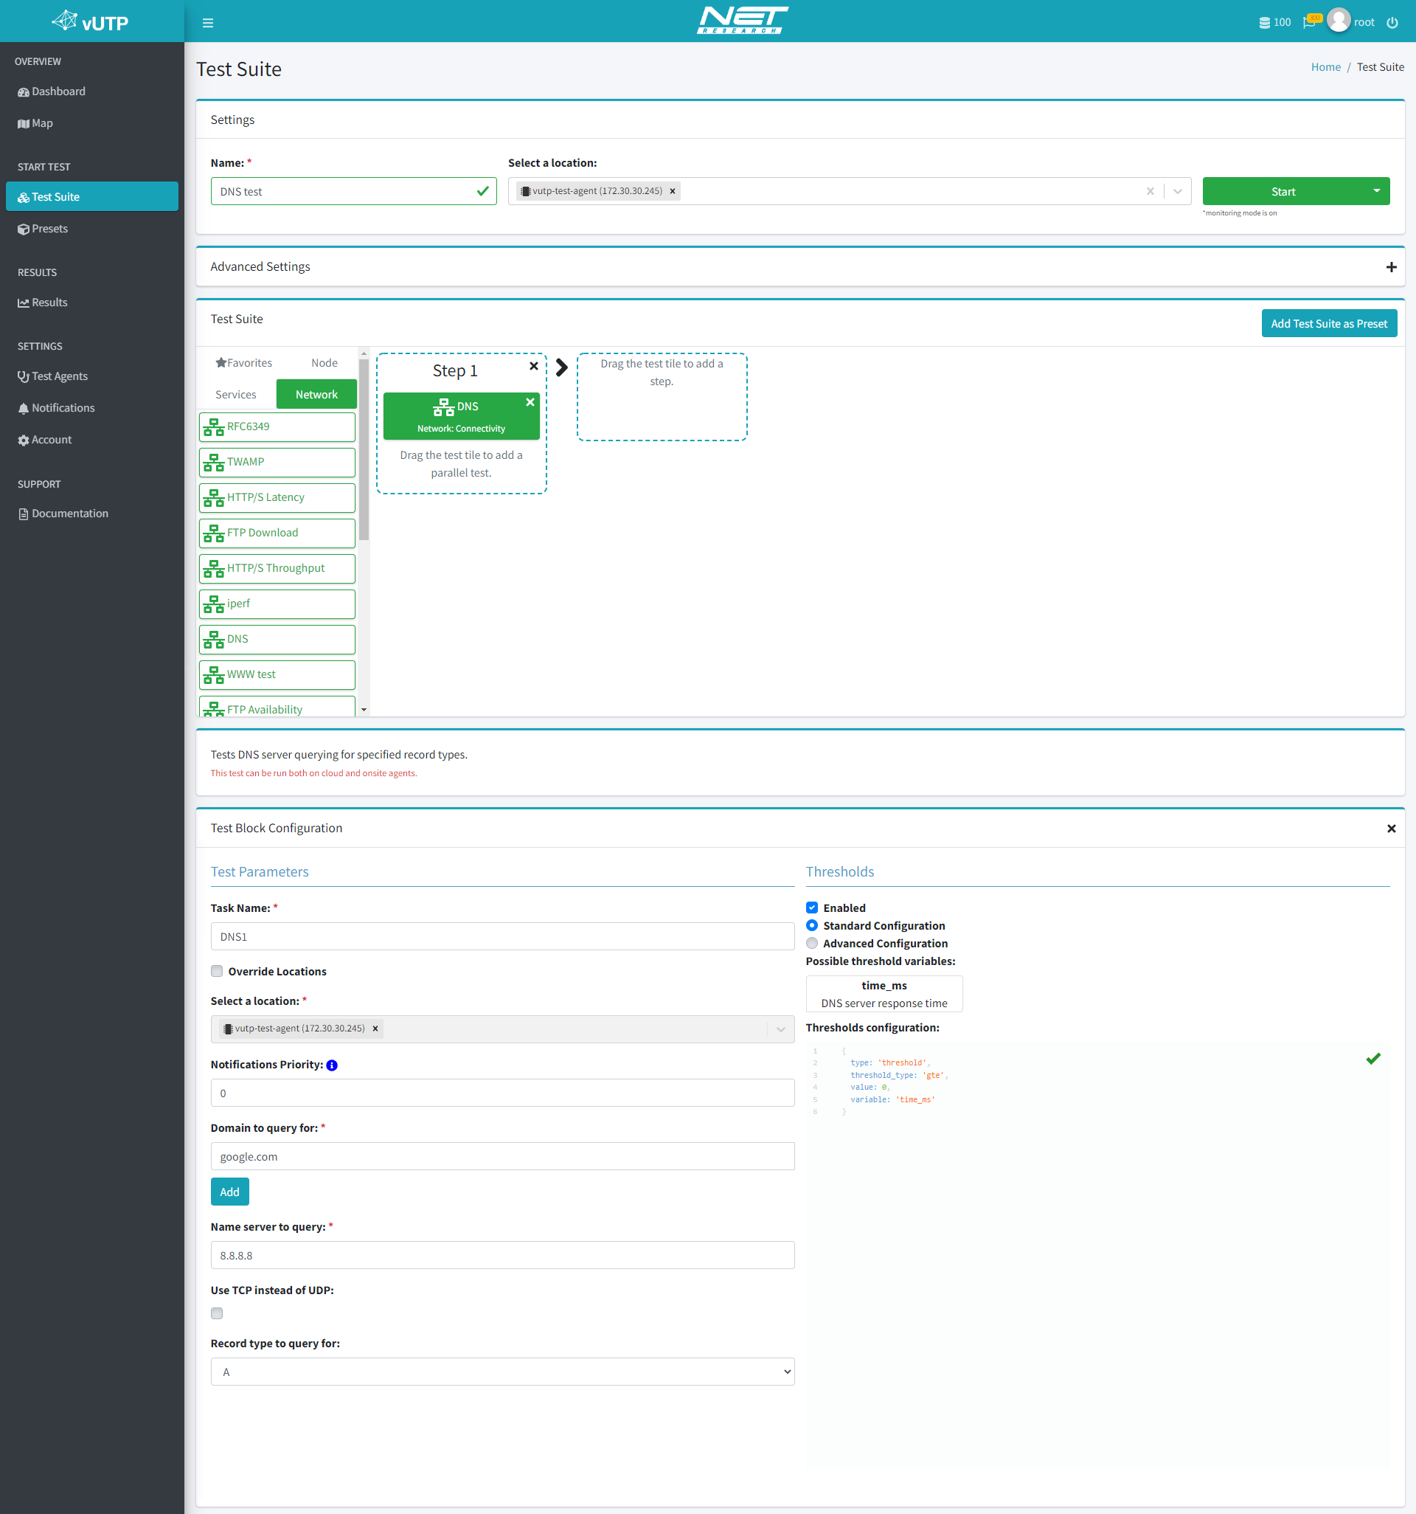Image resolution: width=1416 pixels, height=1514 pixels.
Task: Expand the Start dropdown arrow on Start button
Action: click(1376, 190)
